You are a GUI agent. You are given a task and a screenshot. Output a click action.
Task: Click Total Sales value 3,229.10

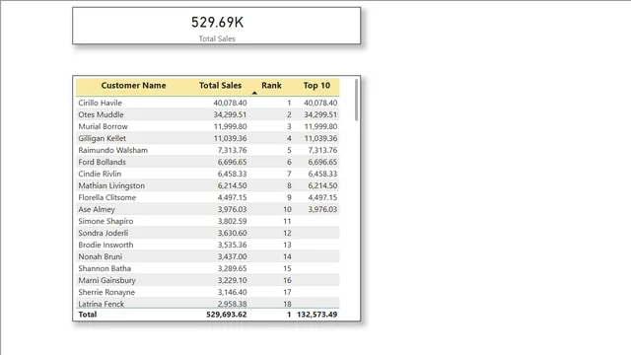pyautogui.click(x=233, y=280)
